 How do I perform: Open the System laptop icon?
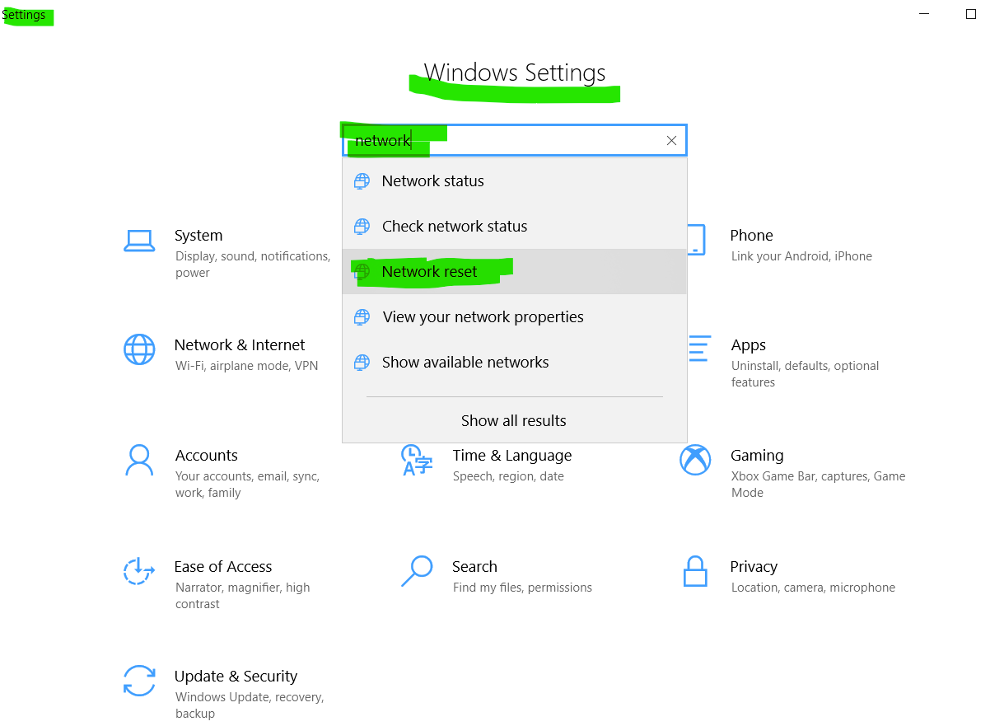(139, 240)
